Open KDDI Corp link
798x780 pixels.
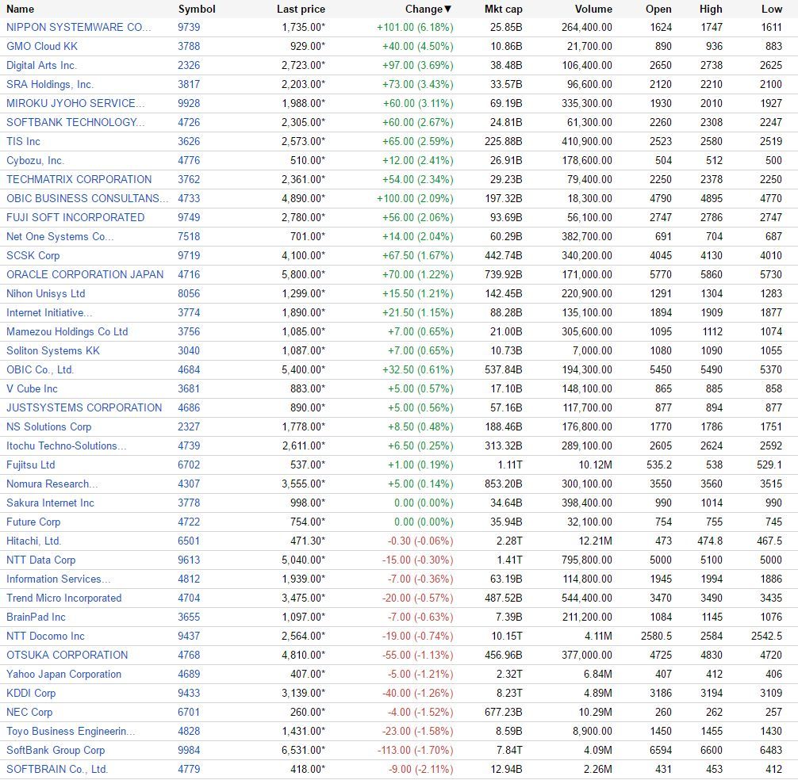[x=31, y=693]
